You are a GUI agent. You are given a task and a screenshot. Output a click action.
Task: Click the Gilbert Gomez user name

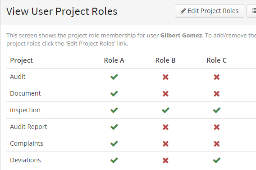click(181, 35)
